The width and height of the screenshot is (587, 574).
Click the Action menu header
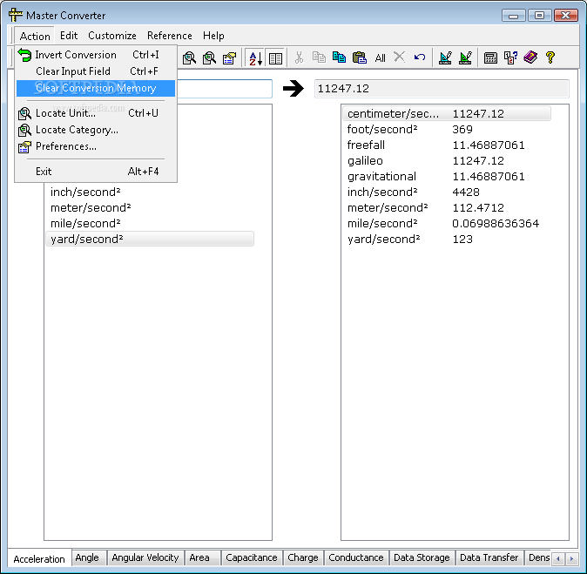pos(35,36)
